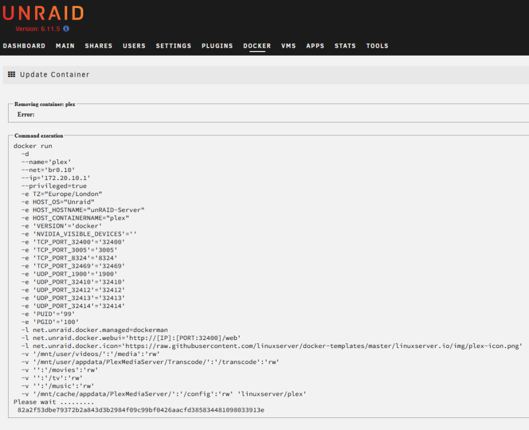Switch to the Settings tab
The image size is (529, 430).
pyautogui.click(x=173, y=46)
